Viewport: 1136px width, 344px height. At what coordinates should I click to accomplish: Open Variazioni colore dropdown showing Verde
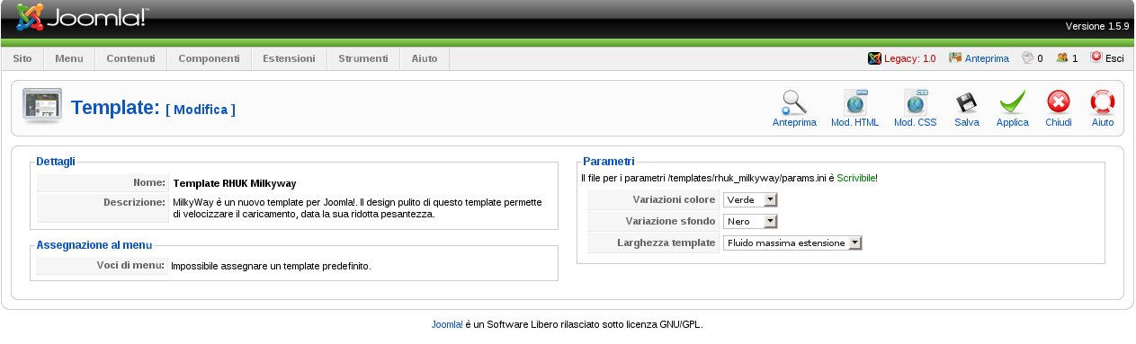749,199
